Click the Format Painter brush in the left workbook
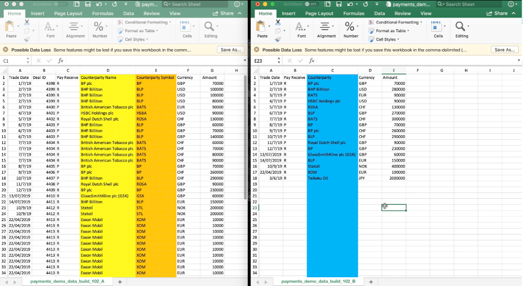523x286 pixels. coord(27,39)
